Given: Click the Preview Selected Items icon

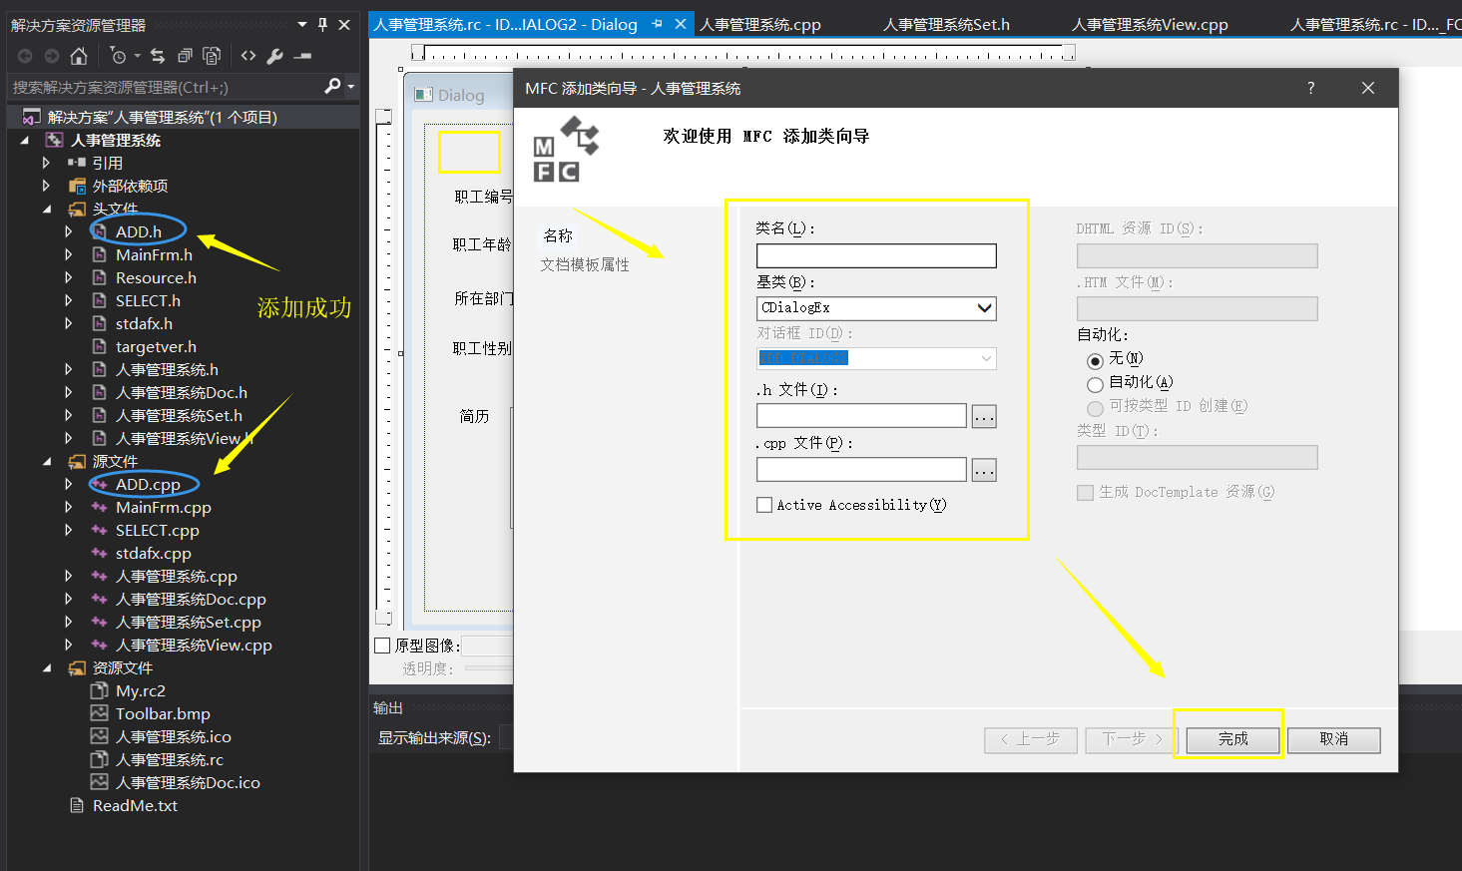Looking at the screenshot, I should click(x=303, y=56).
